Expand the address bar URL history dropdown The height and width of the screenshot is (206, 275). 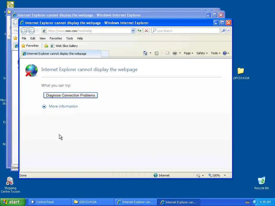[133, 31]
